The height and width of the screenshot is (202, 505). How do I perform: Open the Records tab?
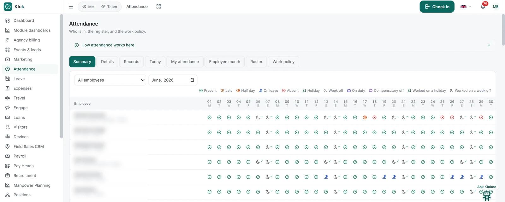click(132, 62)
